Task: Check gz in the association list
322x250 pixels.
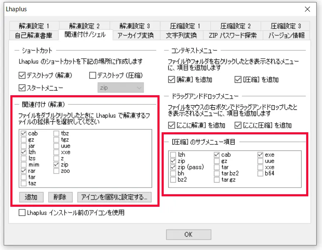Action: 24,140
